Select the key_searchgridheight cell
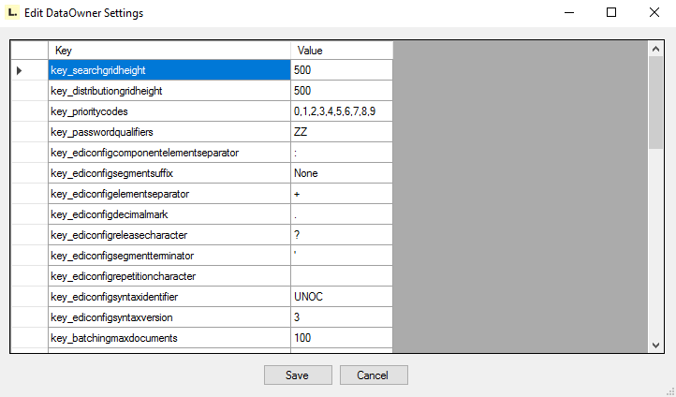Screen dimensions: 676x397 point(169,70)
